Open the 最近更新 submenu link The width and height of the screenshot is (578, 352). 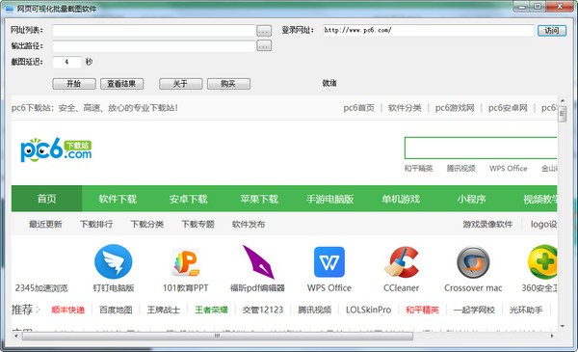pos(45,224)
